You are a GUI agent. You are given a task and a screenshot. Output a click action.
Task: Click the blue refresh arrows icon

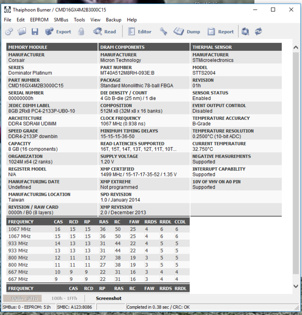click(258, 31)
